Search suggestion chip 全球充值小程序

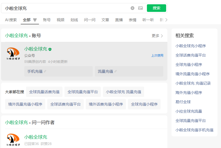[x=144, y=104]
